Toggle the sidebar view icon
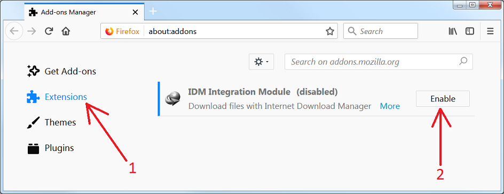The image size is (504, 194). pyautogui.click(x=470, y=31)
